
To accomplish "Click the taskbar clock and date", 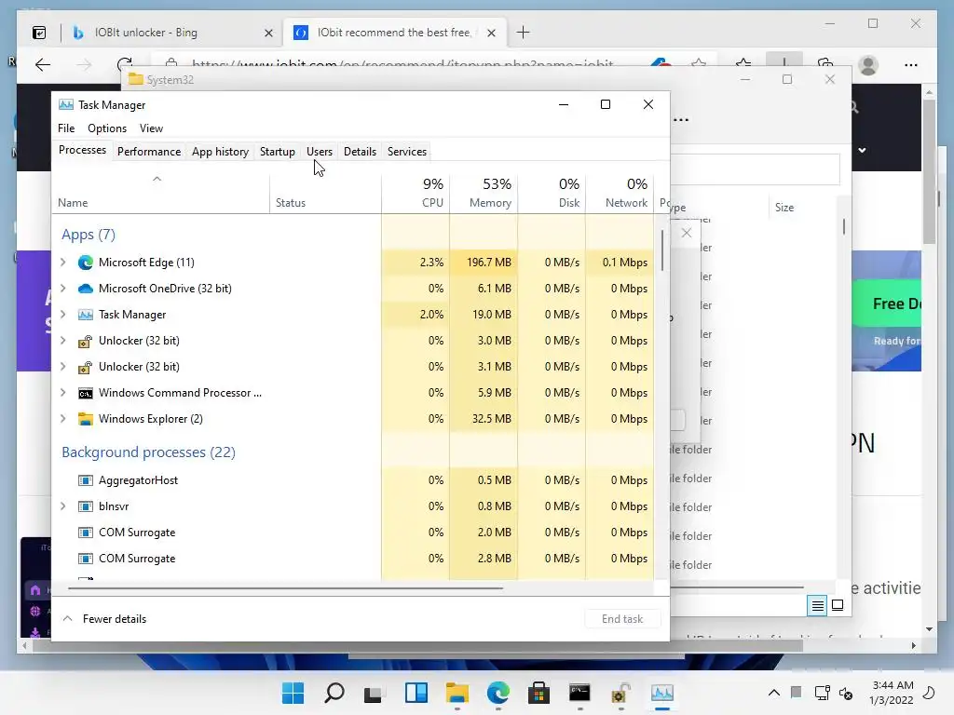I will point(892,693).
